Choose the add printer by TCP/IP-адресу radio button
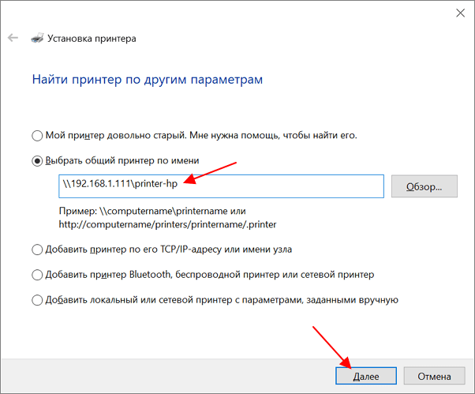Image resolution: width=475 pixels, height=394 pixels. pyautogui.click(x=37, y=250)
